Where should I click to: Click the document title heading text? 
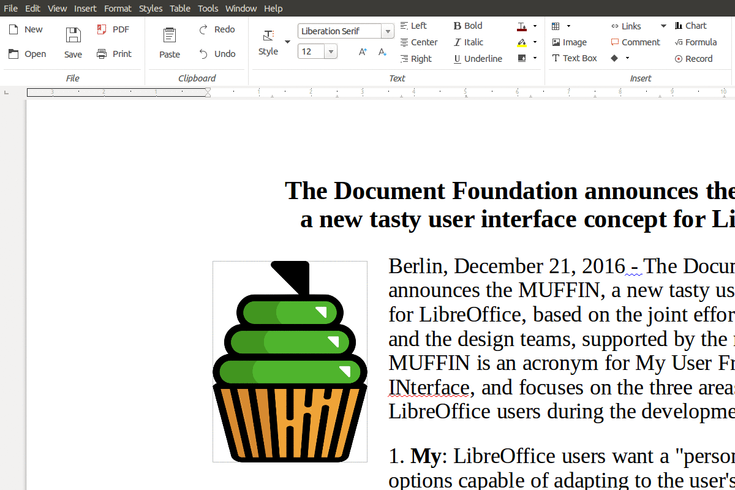click(x=510, y=205)
